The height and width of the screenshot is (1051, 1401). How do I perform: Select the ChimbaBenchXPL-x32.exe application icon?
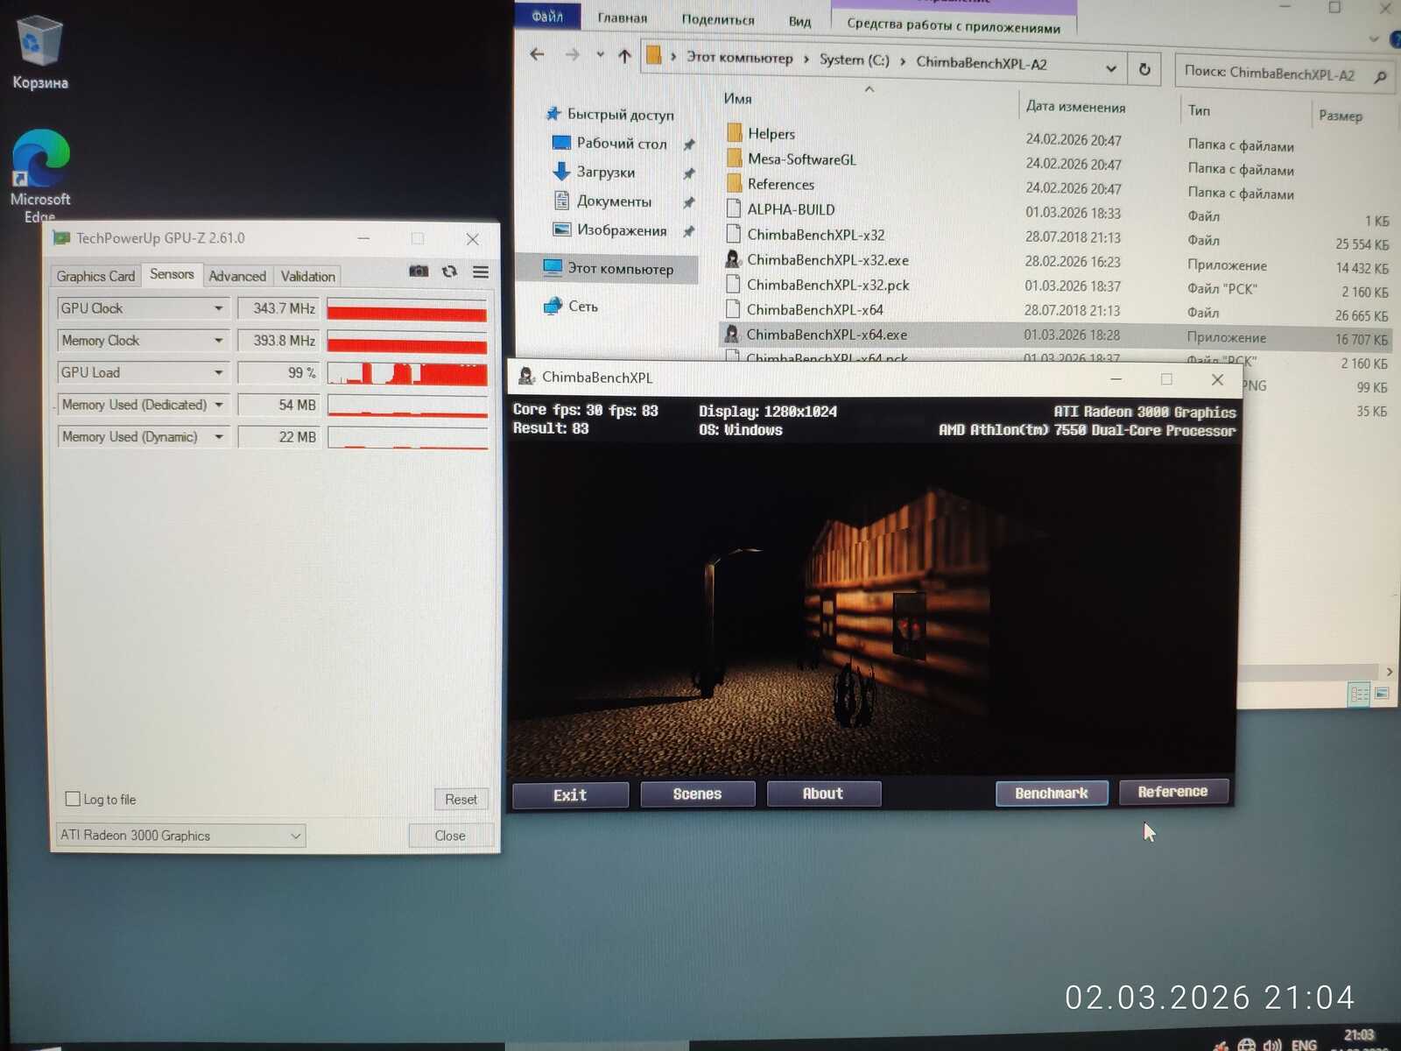coord(734,259)
